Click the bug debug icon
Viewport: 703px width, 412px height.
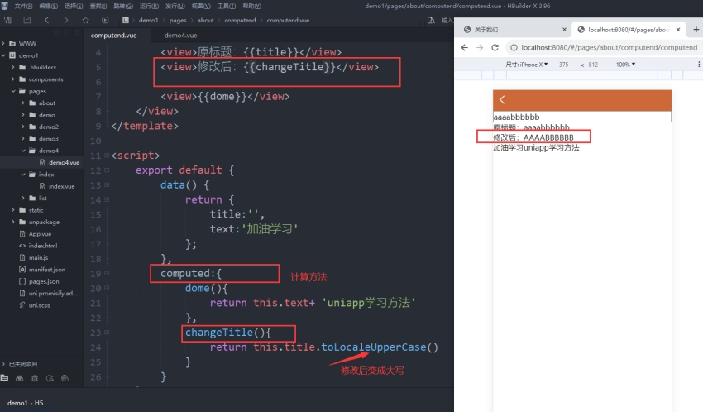(x=35, y=378)
